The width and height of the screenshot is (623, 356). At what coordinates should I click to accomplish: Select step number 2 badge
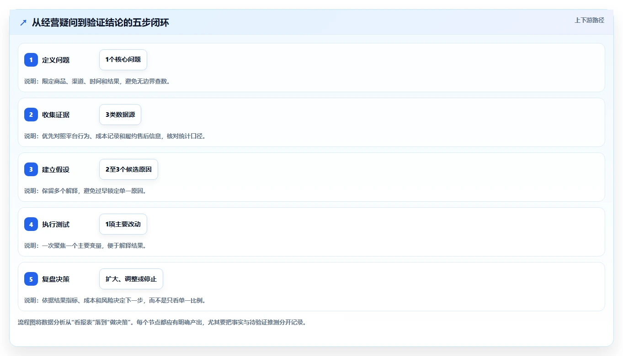31,115
